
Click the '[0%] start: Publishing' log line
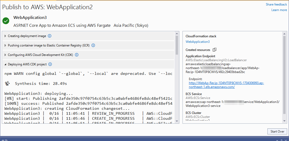[x=88, y=98]
